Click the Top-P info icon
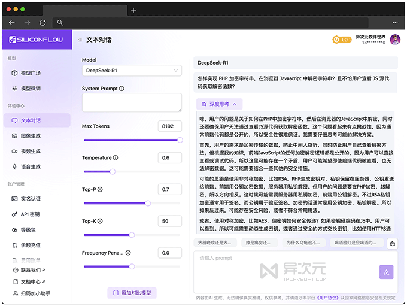 [x=100, y=189]
